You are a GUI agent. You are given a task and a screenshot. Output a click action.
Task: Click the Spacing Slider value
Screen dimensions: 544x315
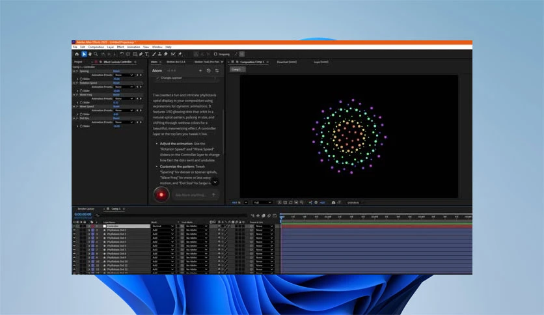(116, 79)
